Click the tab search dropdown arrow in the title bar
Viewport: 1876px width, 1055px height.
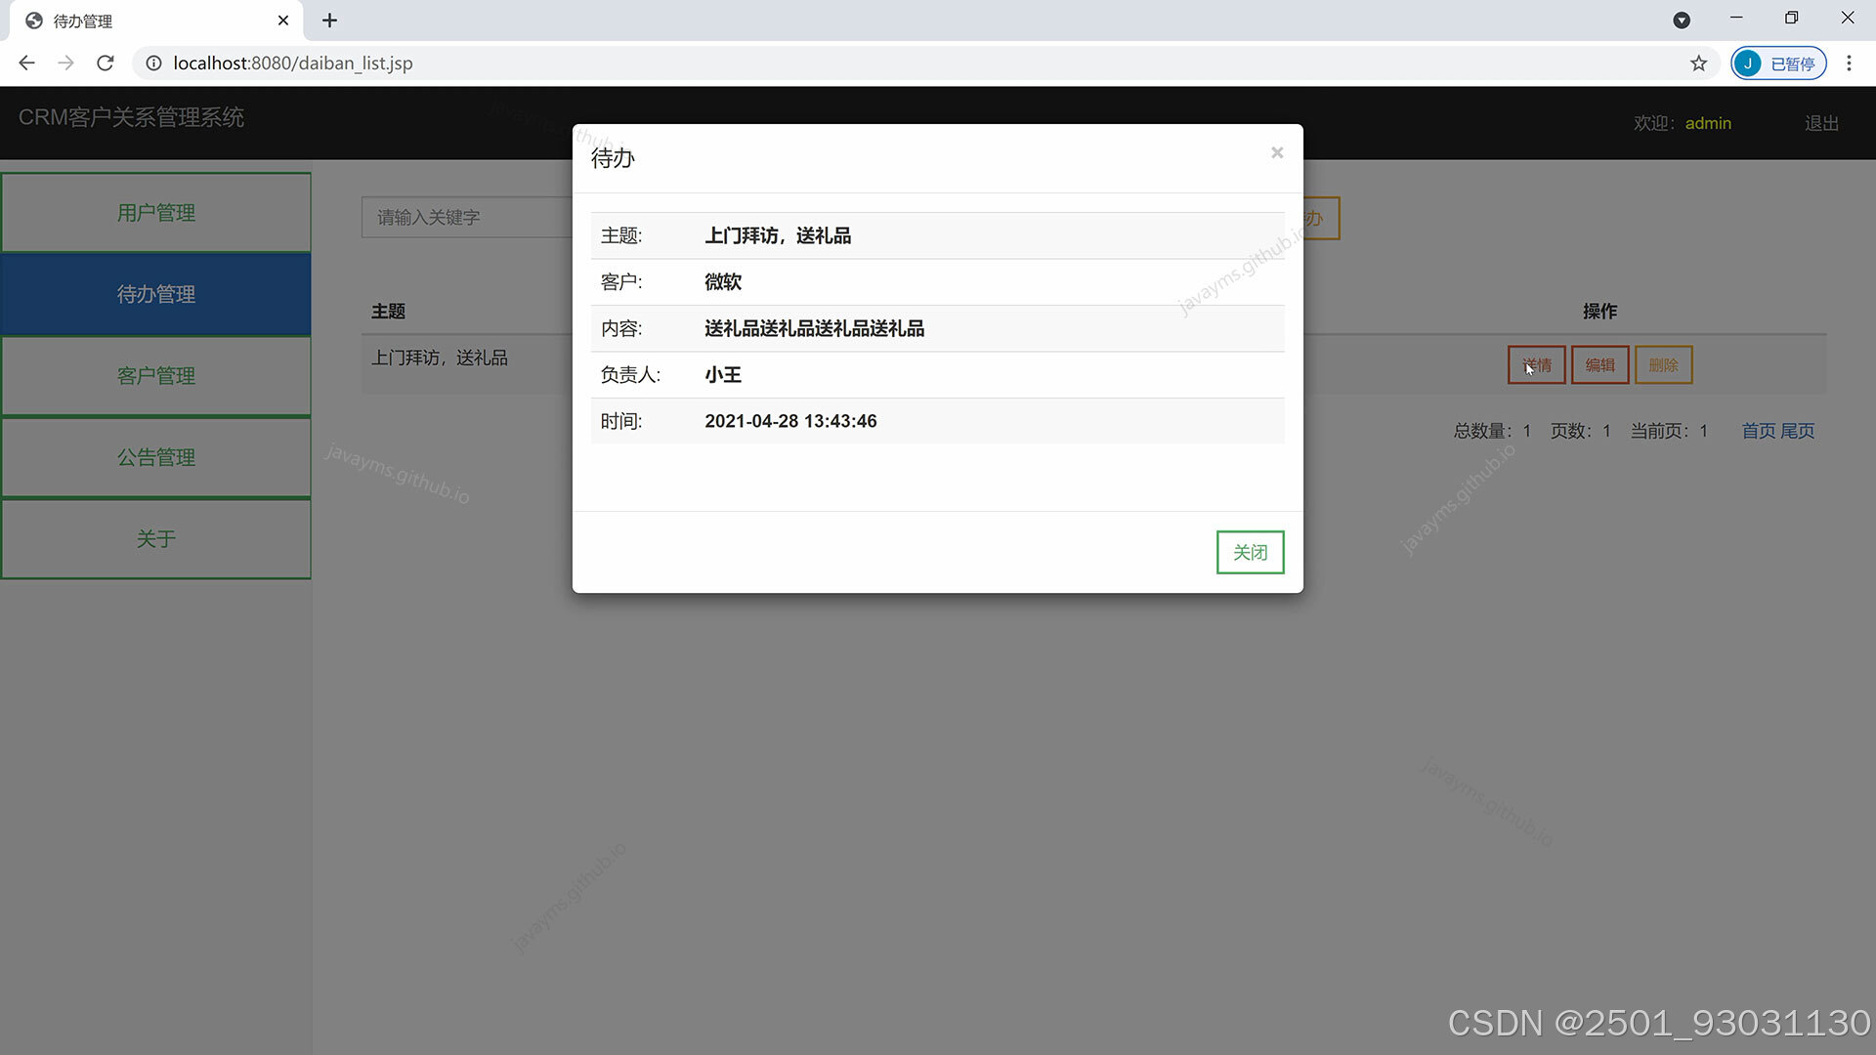tap(1682, 20)
